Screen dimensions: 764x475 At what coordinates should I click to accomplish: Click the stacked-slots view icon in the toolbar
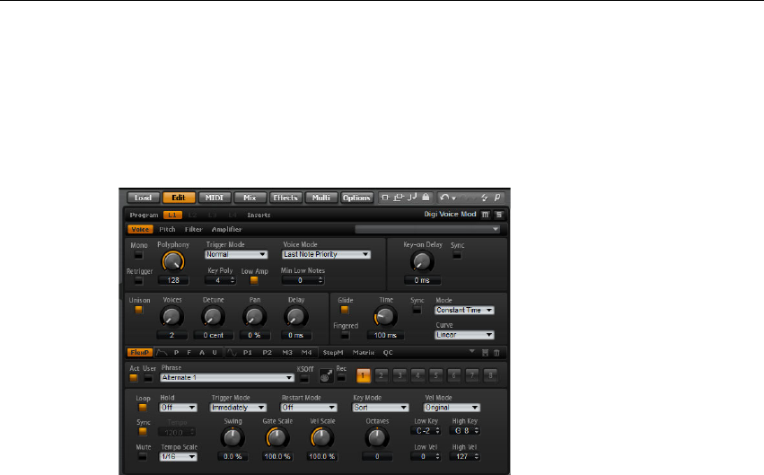399,198
